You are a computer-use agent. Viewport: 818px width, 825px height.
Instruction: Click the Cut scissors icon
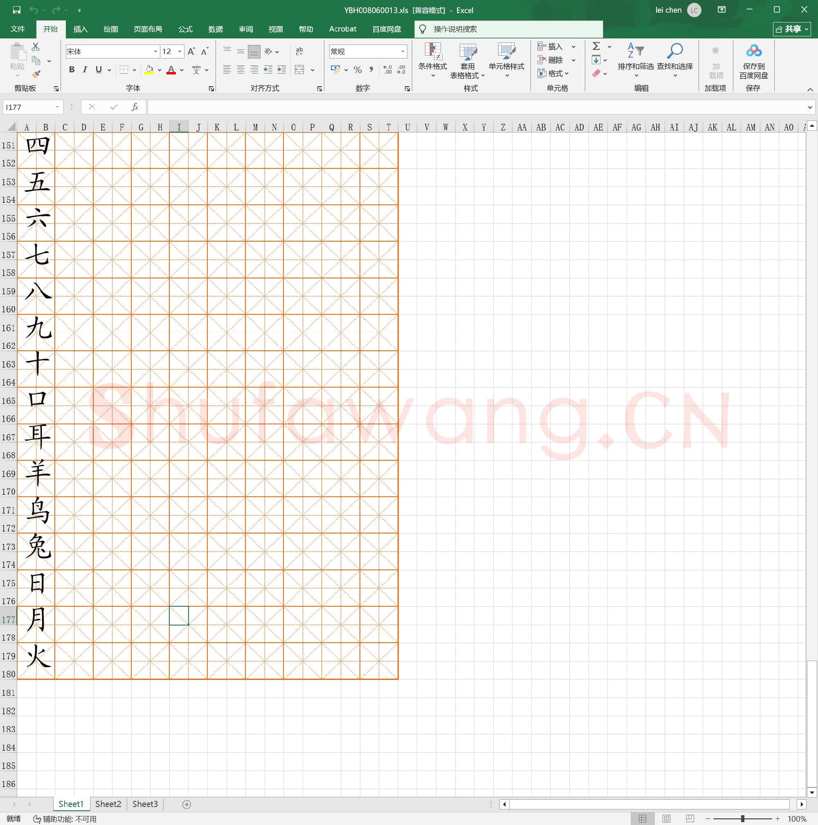click(36, 47)
